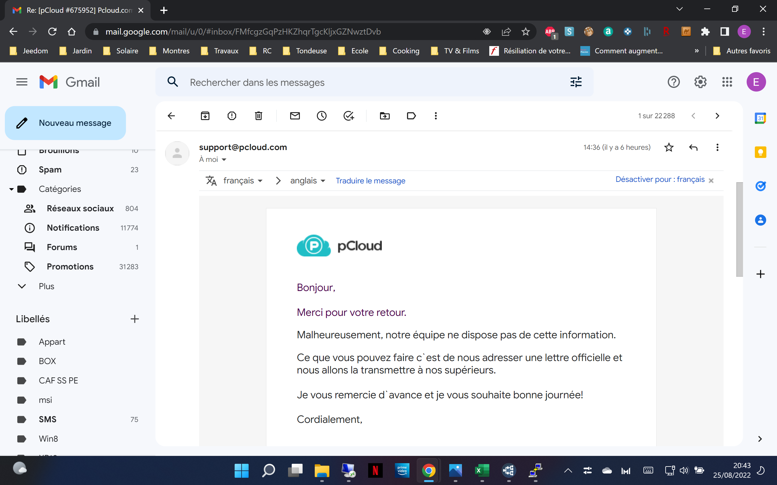777x485 pixels.
Task: Open the Jeedom bookmarks folder
Action: point(29,51)
